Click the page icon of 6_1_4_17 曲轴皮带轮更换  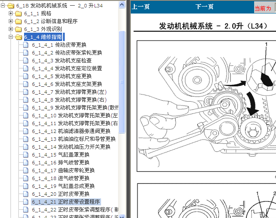pos(26,170)
